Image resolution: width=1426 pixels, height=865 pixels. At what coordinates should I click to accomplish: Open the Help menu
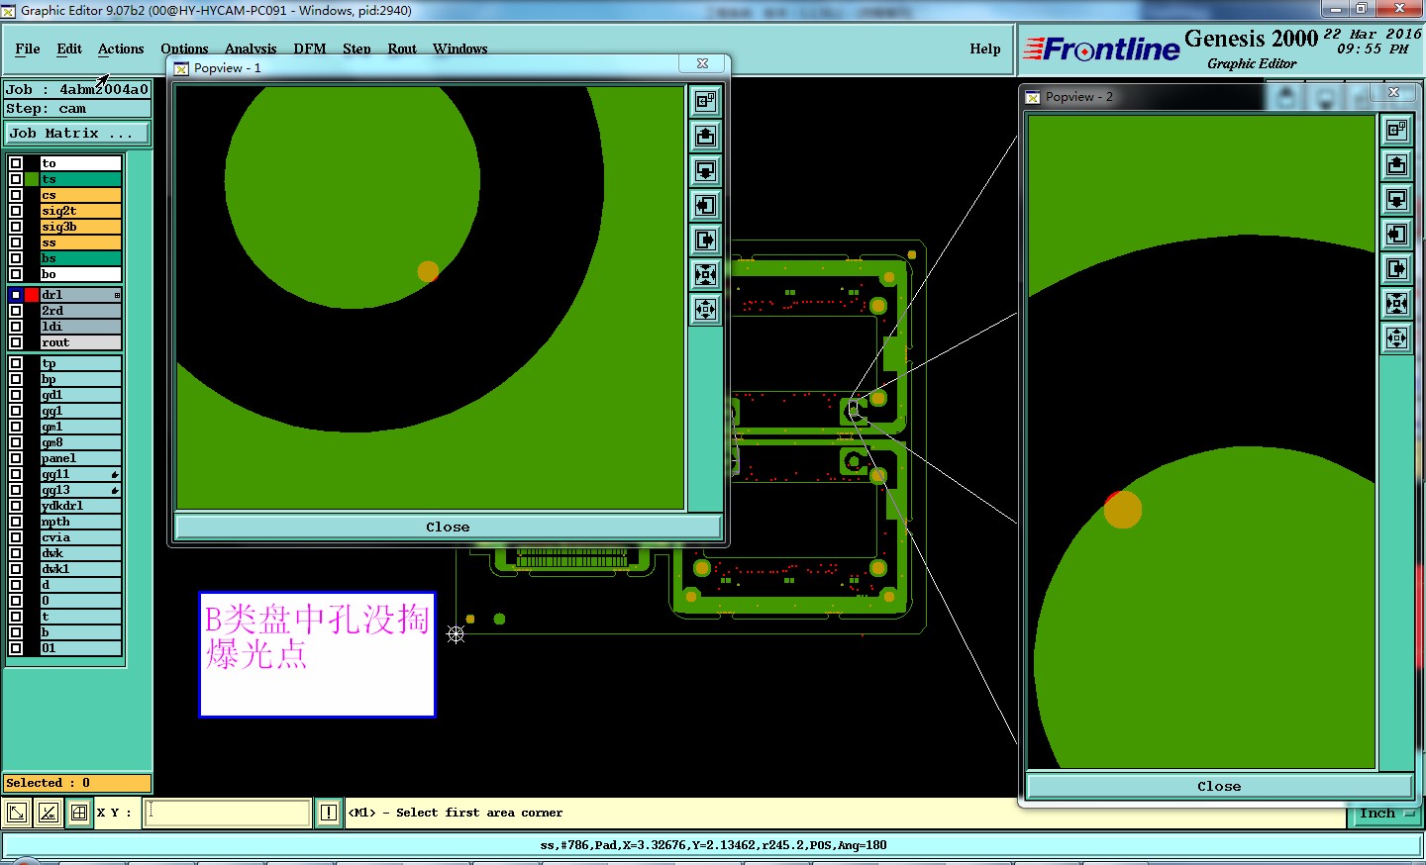[985, 48]
